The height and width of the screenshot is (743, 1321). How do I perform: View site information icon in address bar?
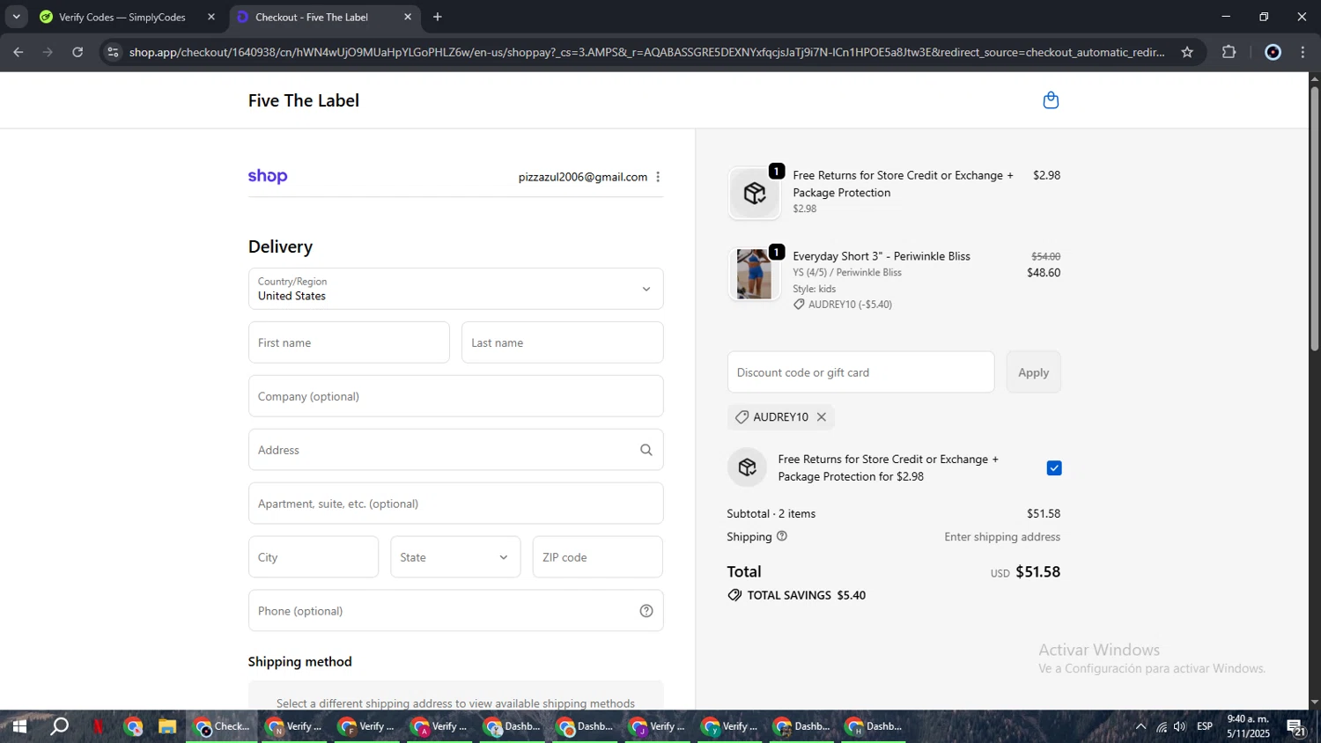click(112, 53)
